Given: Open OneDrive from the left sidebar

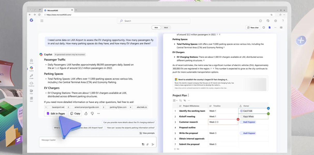Looking at the screenshot, I should pos(31,84).
